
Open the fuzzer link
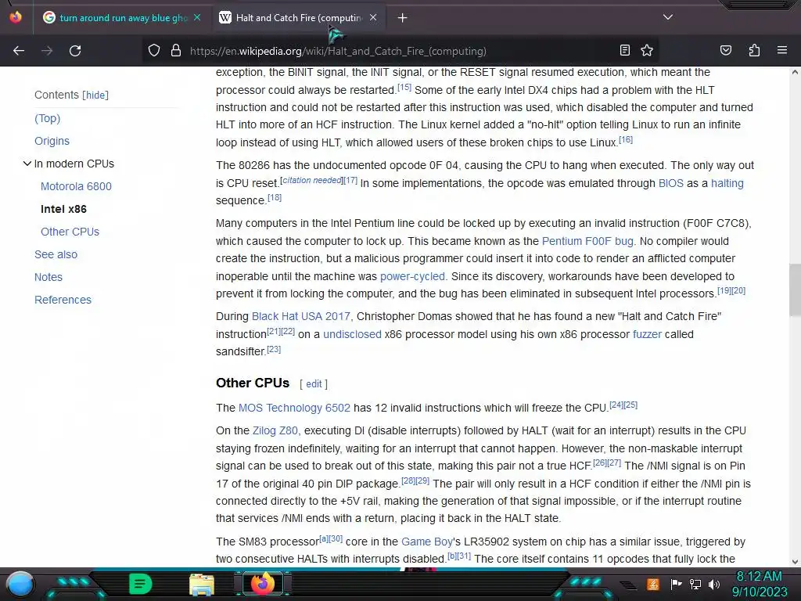[x=647, y=334]
